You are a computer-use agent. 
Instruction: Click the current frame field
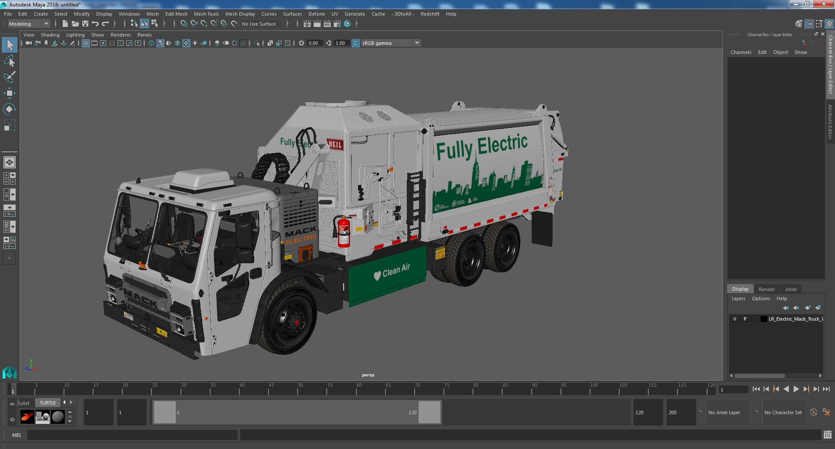click(733, 389)
